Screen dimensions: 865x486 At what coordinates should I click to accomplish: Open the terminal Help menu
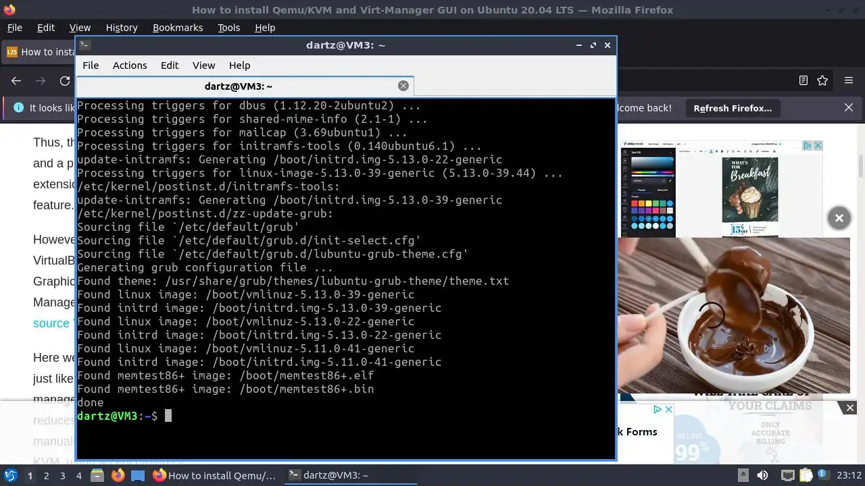point(239,65)
